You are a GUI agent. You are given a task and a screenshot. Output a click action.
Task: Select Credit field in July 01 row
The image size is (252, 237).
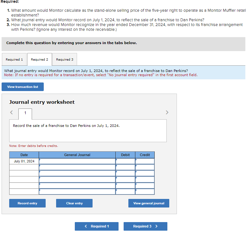coord(145,161)
